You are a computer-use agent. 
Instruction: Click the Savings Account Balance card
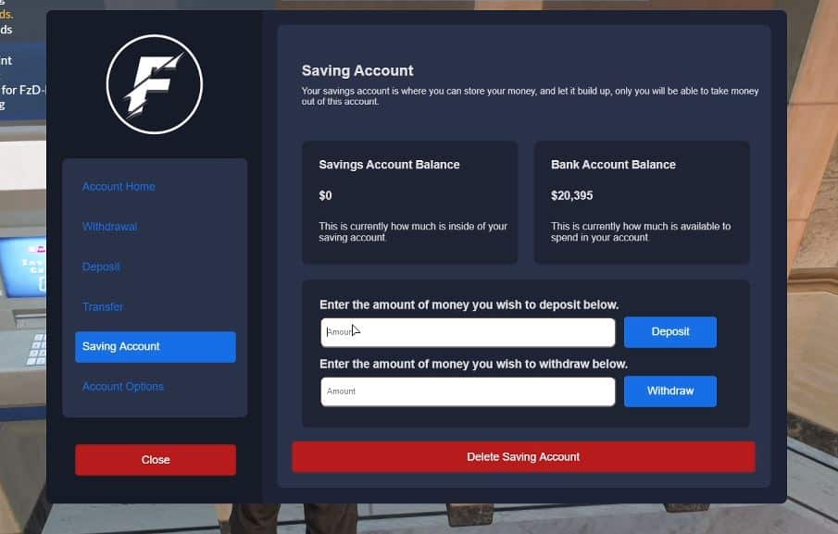tap(409, 201)
